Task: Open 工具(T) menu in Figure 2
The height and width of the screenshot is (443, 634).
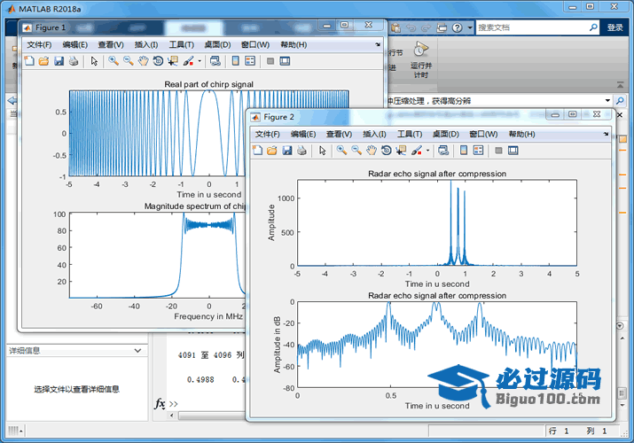Action: tap(410, 134)
